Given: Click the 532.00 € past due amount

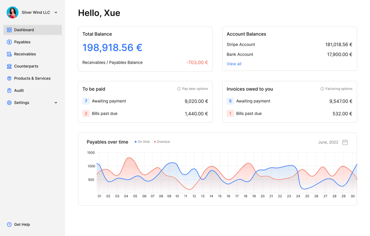Looking at the screenshot, I should click(x=342, y=114).
